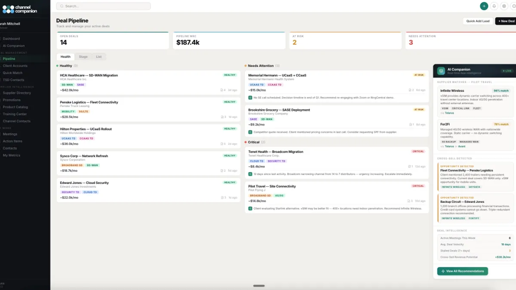
Task: Switch to the Stage view tab
Action: click(83, 56)
